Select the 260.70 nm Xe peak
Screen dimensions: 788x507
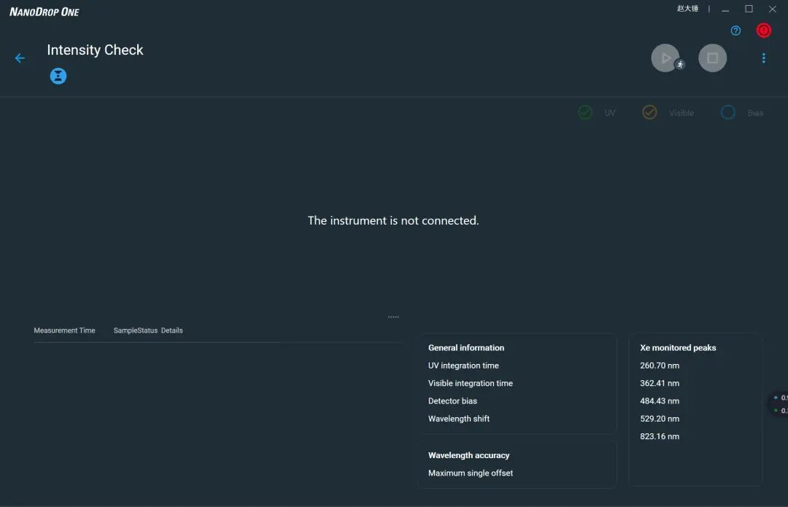[x=660, y=365]
